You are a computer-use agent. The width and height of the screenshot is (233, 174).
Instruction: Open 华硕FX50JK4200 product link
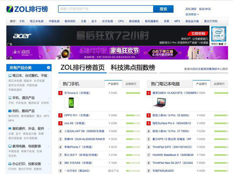point(163,171)
